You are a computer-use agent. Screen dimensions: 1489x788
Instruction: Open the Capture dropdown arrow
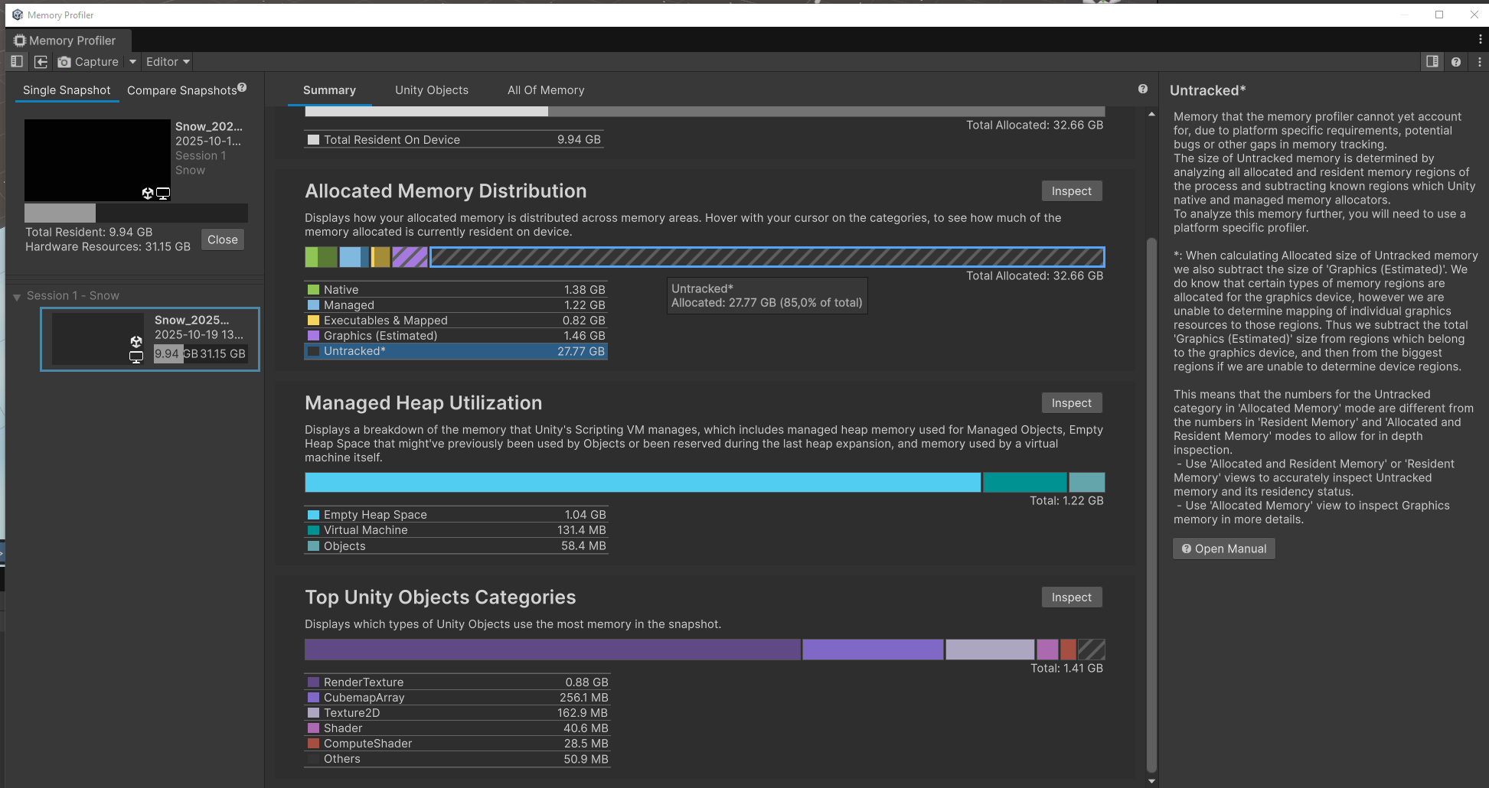click(132, 62)
